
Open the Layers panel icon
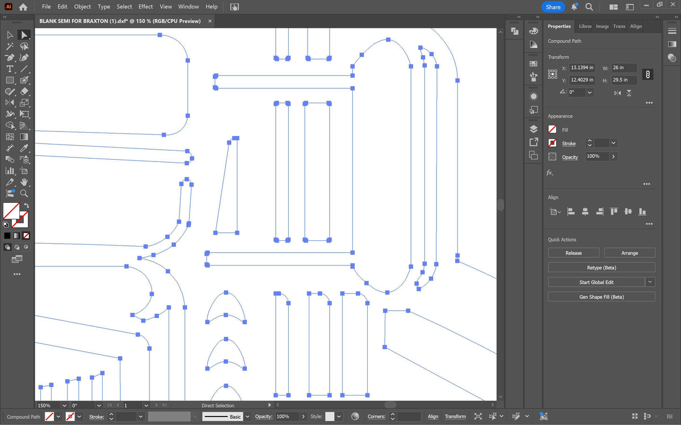[x=533, y=129]
